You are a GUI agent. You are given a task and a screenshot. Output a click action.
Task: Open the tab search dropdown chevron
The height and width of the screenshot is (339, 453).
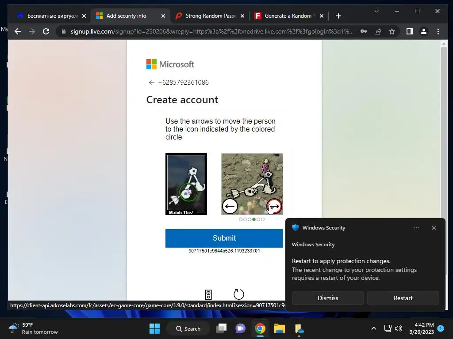click(x=376, y=11)
